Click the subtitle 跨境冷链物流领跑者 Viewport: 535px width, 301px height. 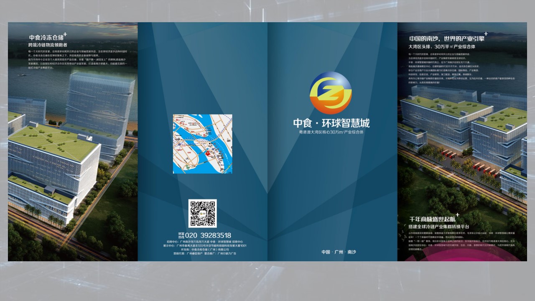48,45
